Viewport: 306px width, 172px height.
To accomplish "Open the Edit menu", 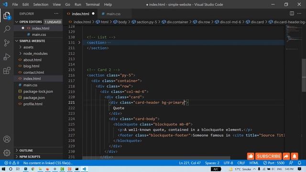I will [x=25, y=4].
